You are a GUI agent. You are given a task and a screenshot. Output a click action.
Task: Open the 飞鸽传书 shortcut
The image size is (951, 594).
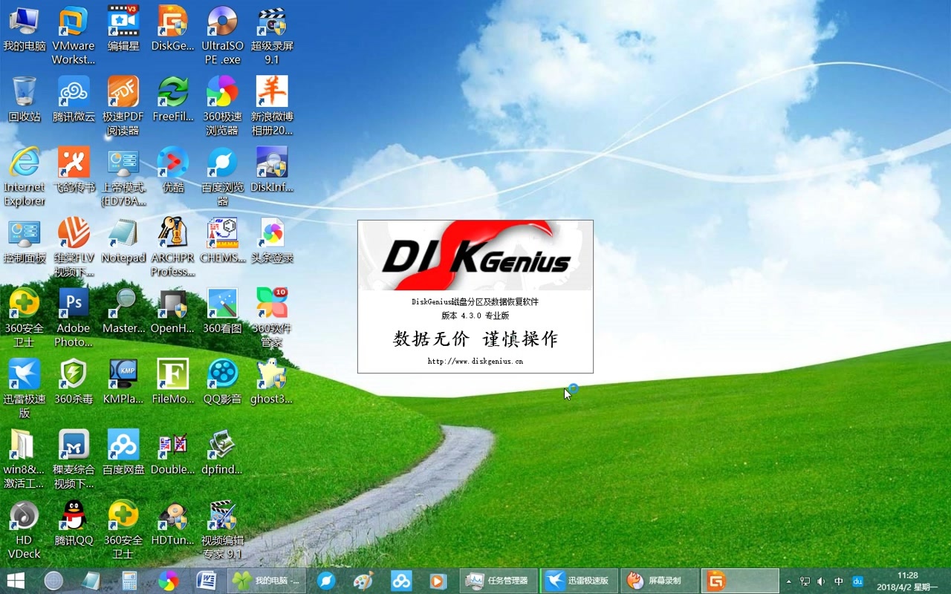pos(74,169)
